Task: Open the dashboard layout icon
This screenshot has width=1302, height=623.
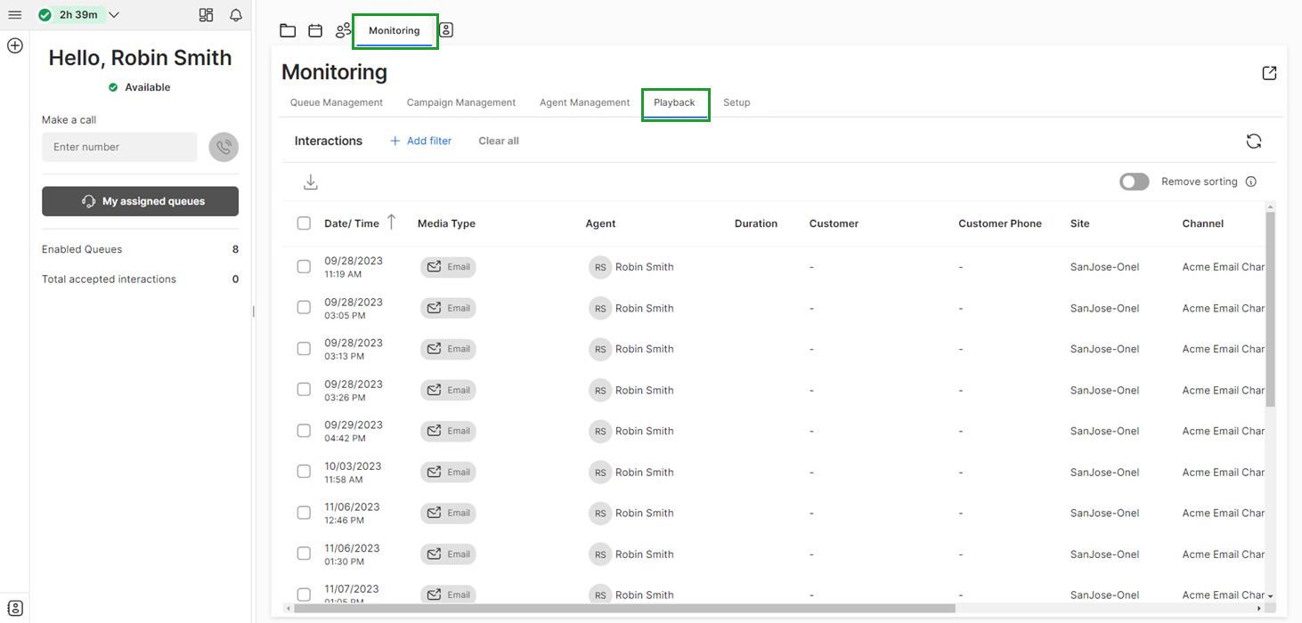Action: [207, 15]
